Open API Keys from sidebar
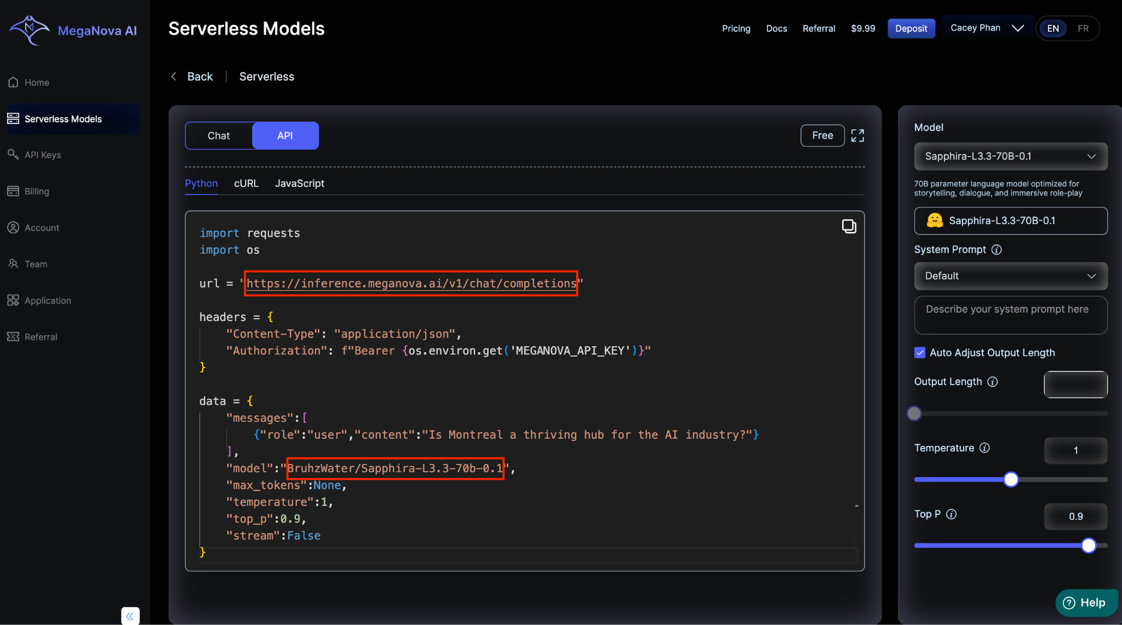The width and height of the screenshot is (1122, 625). [x=42, y=155]
